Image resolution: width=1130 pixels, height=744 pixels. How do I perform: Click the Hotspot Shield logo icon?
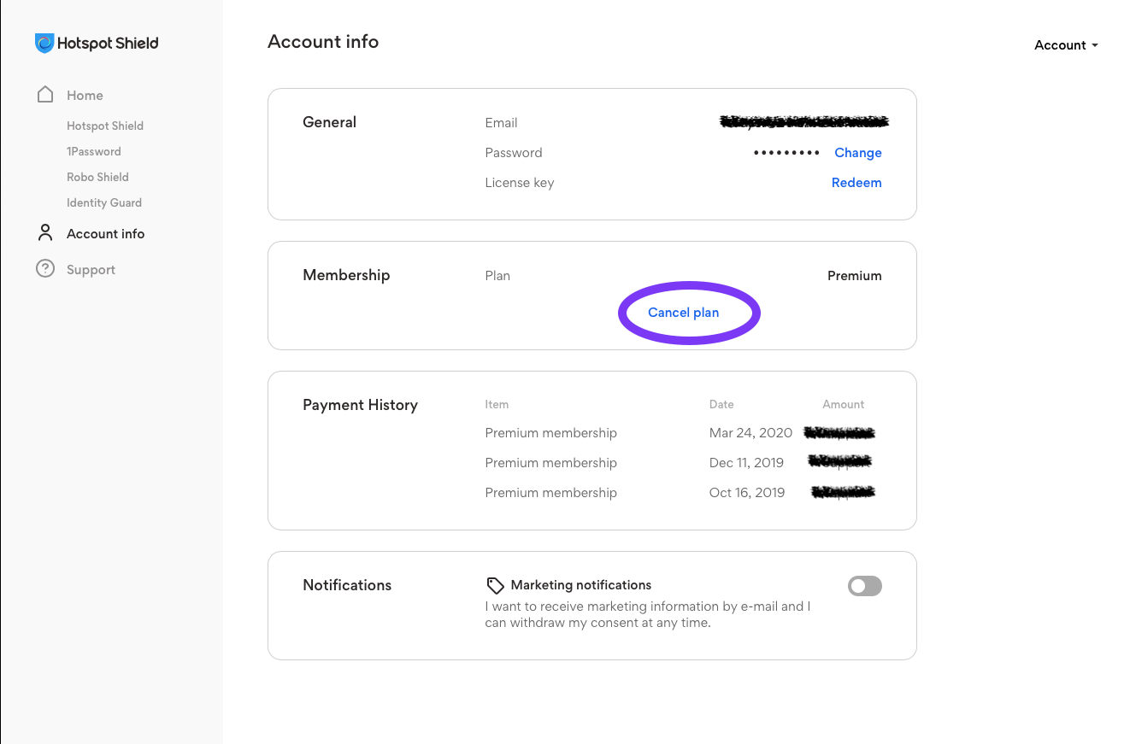[x=44, y=43]
